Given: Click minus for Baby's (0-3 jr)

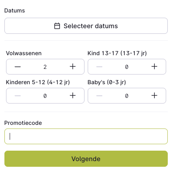Looking at the screenshot, I should [x=99, y=95].
